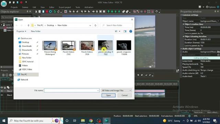Open the File name dropdown arrow
Screen dimensions: 220x124
[x=98, y=90]
